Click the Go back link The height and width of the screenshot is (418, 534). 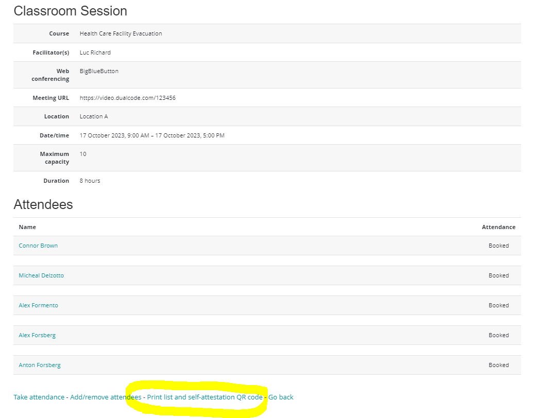tap(281, 397)
